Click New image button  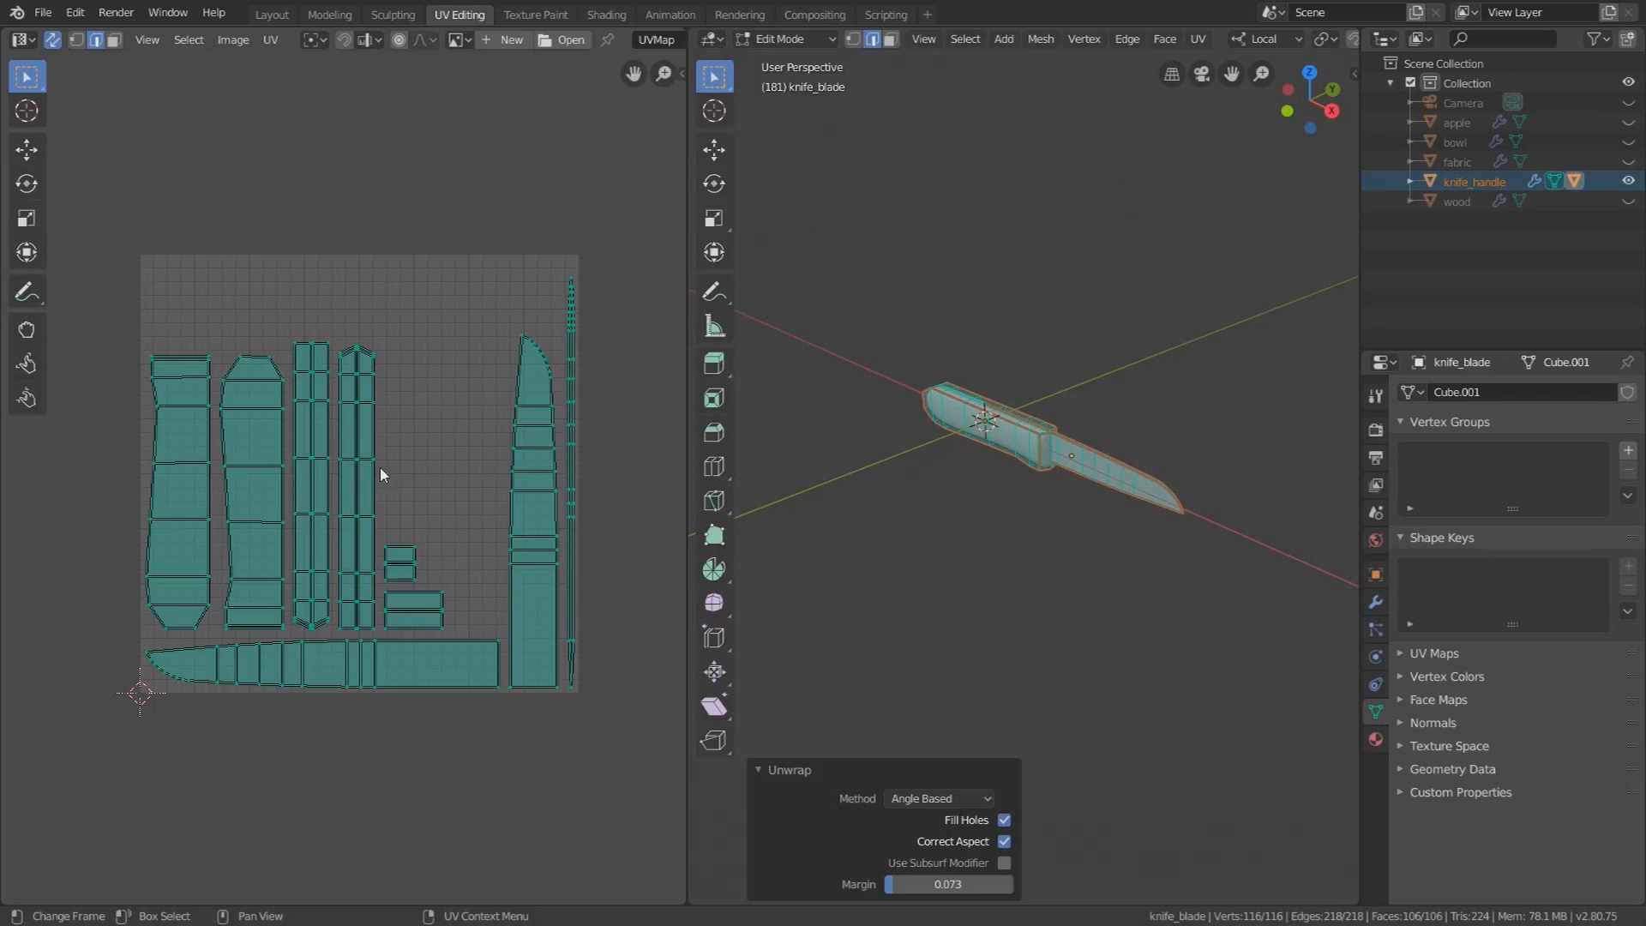pos(511,39)
